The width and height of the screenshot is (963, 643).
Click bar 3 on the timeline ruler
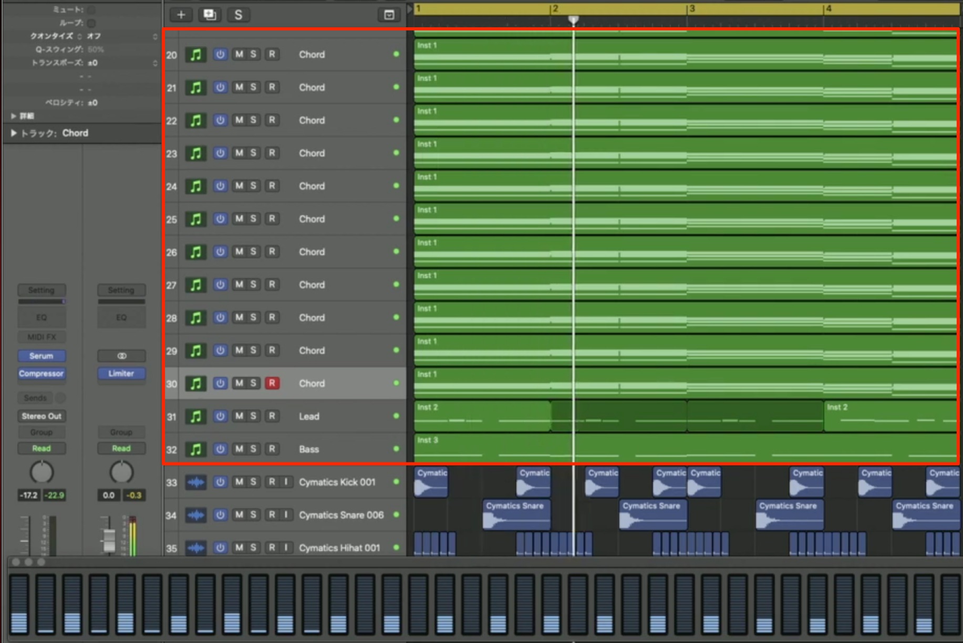point(691,8)
